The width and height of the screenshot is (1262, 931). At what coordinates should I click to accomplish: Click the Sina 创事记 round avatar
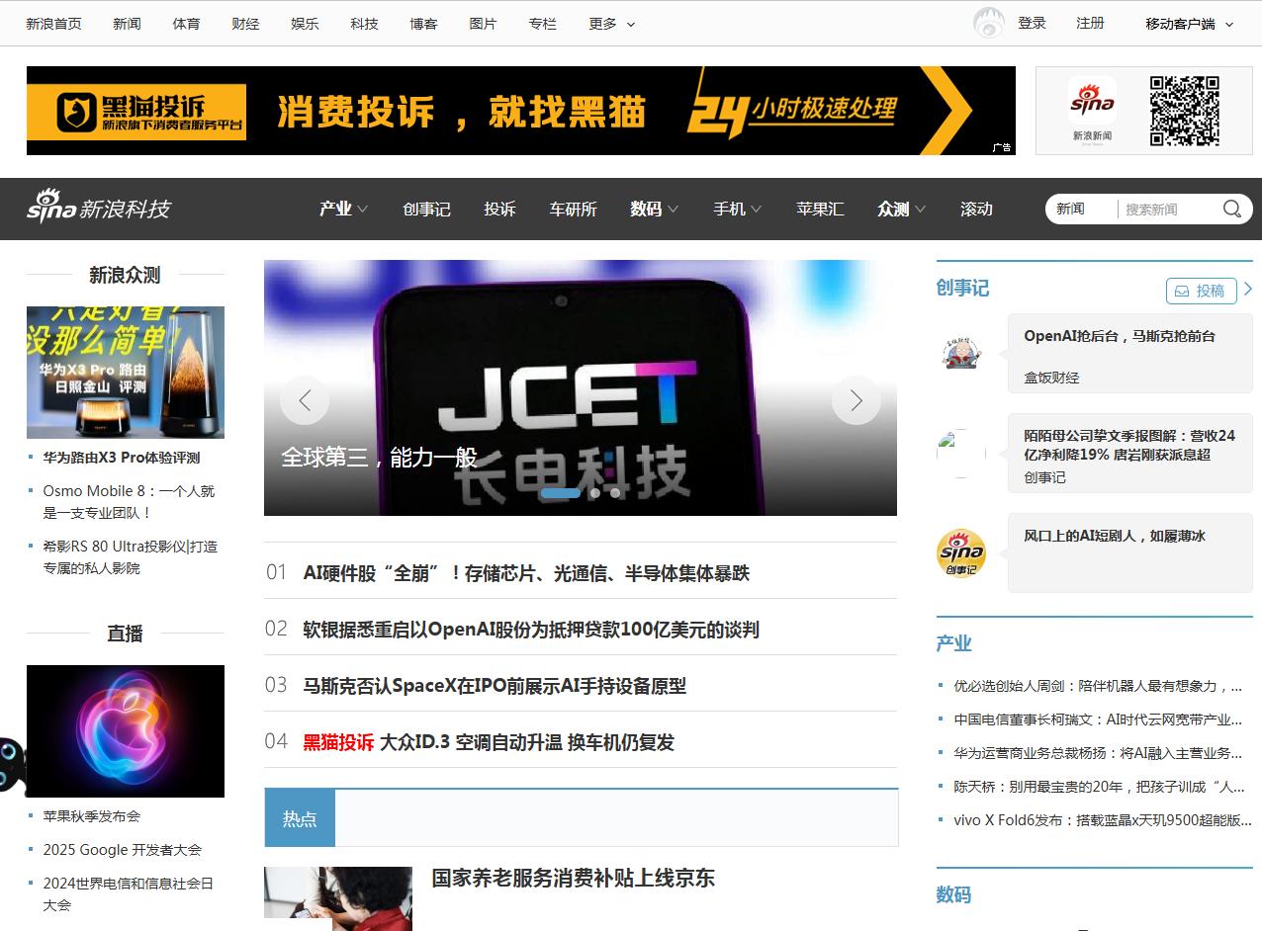click(x=961, y=553)
